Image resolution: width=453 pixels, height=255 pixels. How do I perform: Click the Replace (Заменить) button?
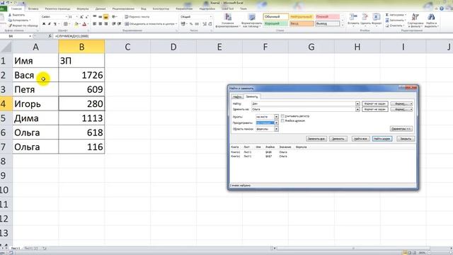[x=338, y=139]
